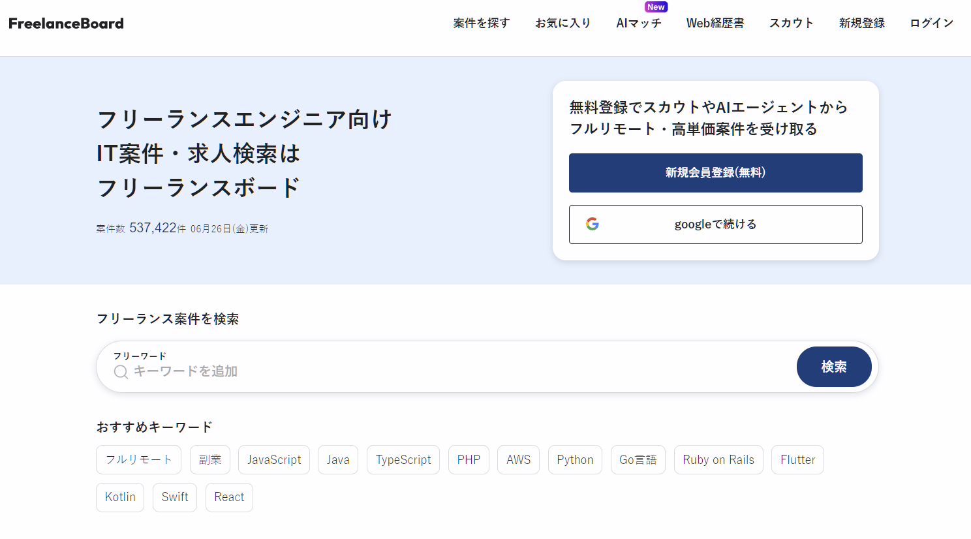Click the IT案件・求人検索は headline line
The image size is (971, 539).
(198, 154)
